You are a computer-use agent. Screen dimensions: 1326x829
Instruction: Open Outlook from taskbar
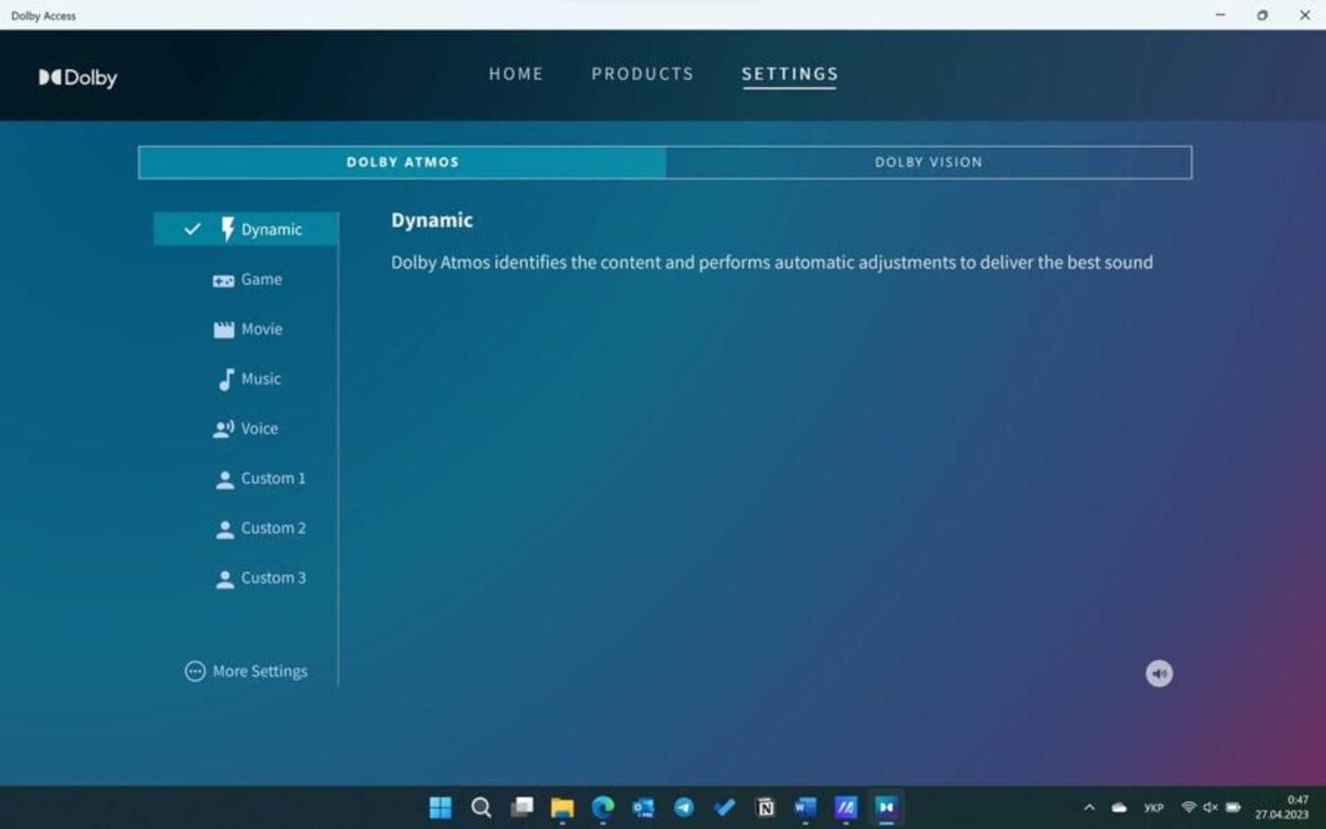644,807
